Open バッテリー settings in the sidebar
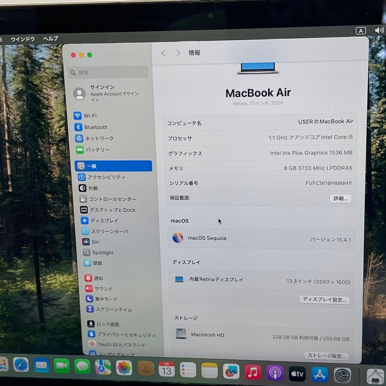Screen dimensions: 386x386 tap(79, 149)
